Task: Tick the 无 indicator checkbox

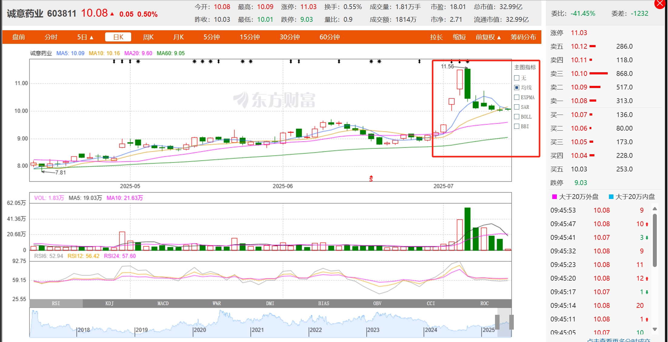Action: (517, 78)
